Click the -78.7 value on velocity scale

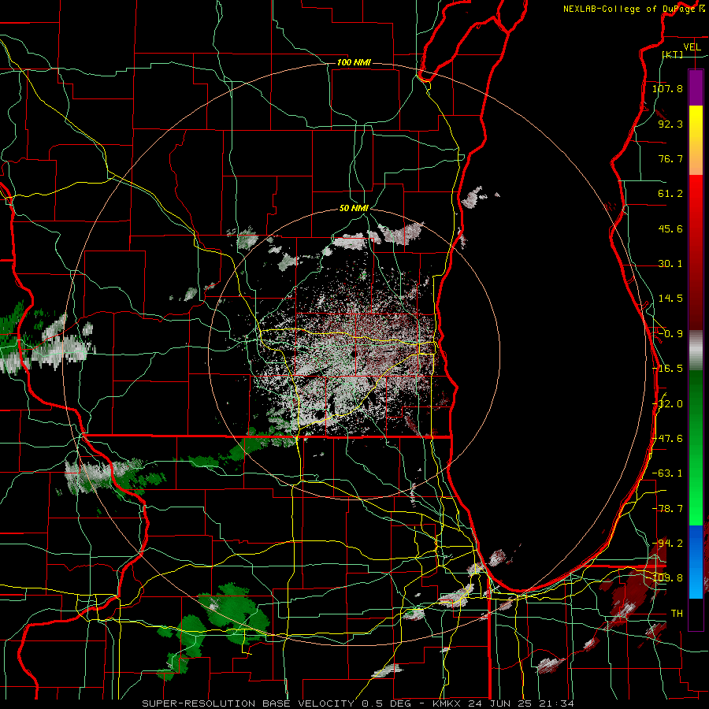click(x=668, y=509)
